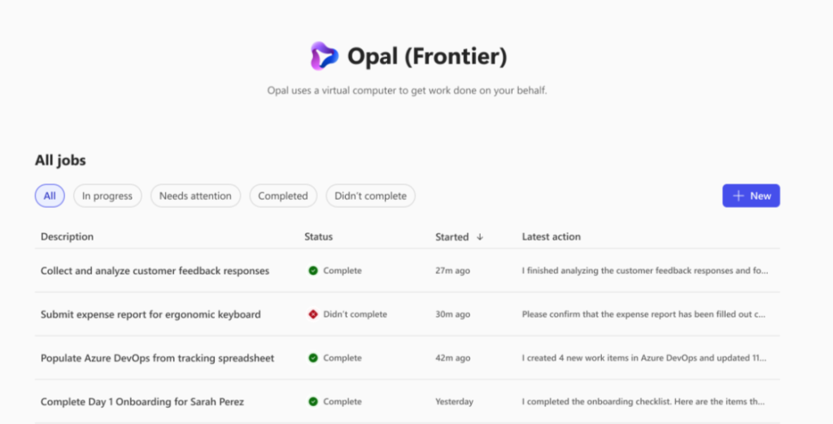This screenshot has width=833, height=424.
Task: Click the red Didn't complete status icon
Action: 313,314
